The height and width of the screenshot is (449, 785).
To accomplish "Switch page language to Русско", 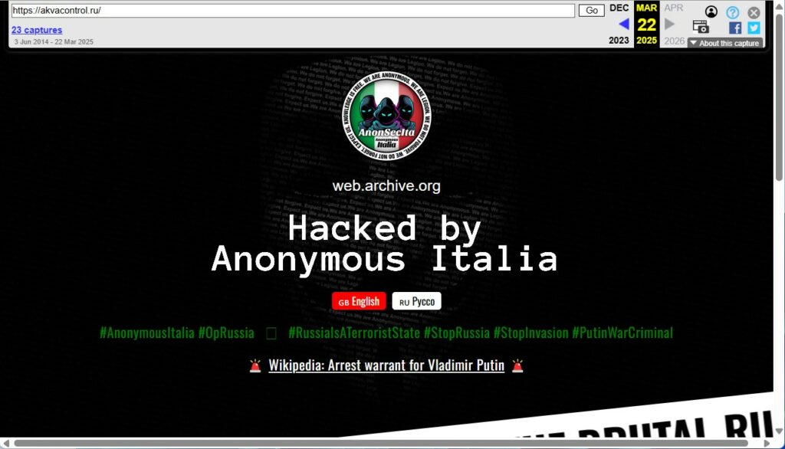I will [416, 301].
